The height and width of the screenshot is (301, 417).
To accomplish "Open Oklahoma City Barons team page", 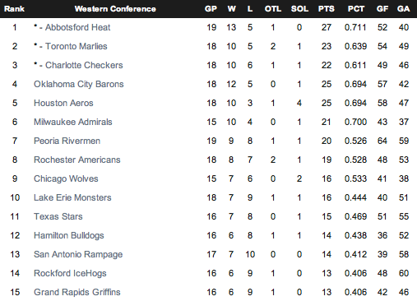I will pyautogui.click(x=79, y=84).
